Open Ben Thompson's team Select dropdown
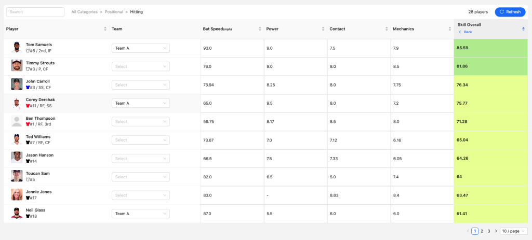This screenshot has width=532, height=240. point(141,121)
